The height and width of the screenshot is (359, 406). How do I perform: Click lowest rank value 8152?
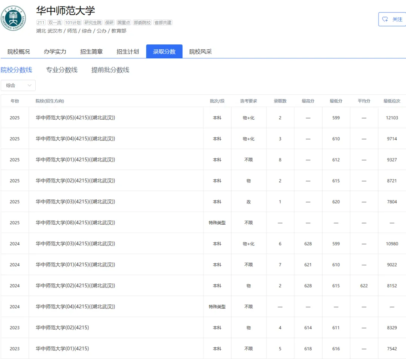click(x=392, y=286)
